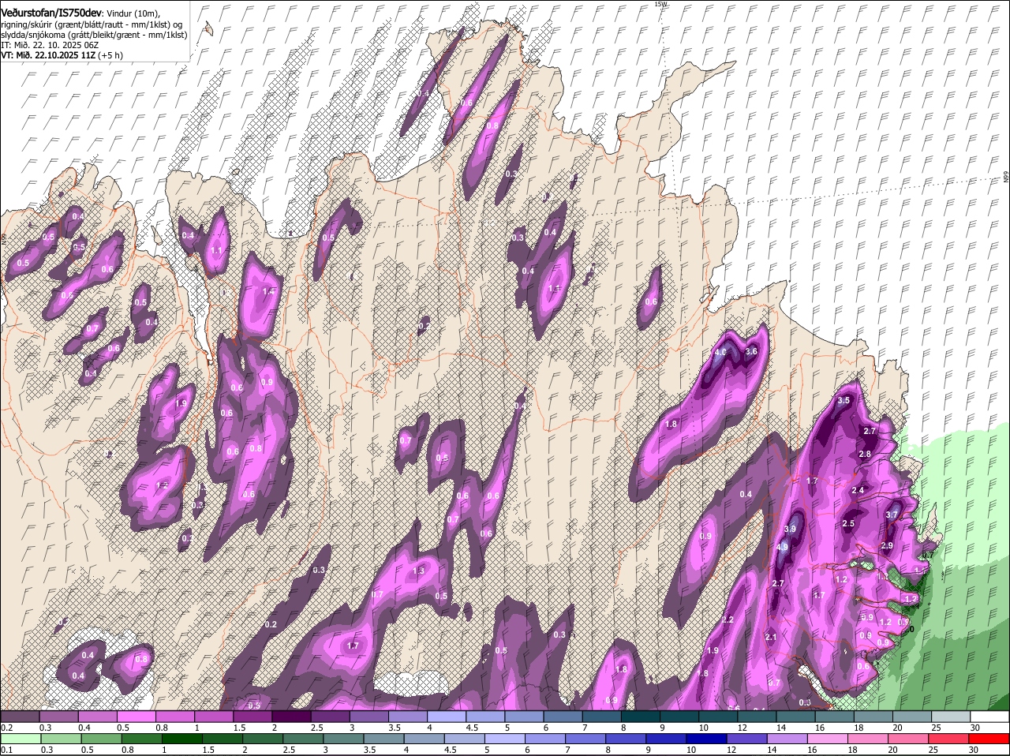This screenshot has width=1010, height=756.
Task: Pick upper legend swatch between 4 and 4.5
Action: [447, 717]
